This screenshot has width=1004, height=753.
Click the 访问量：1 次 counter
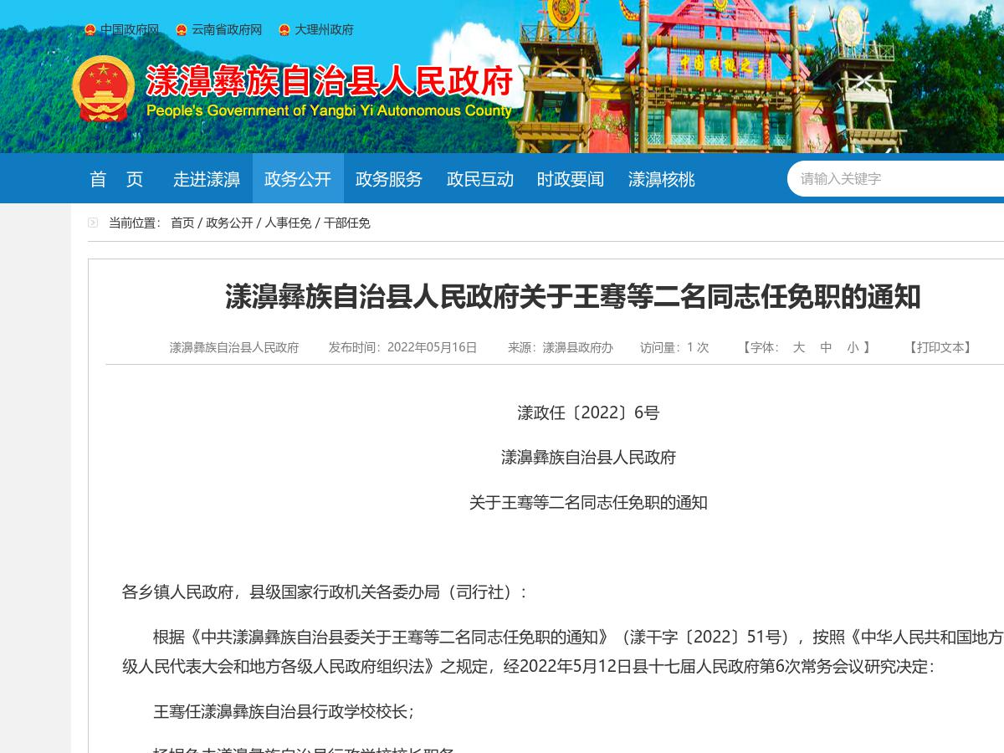tap(674, 347)
